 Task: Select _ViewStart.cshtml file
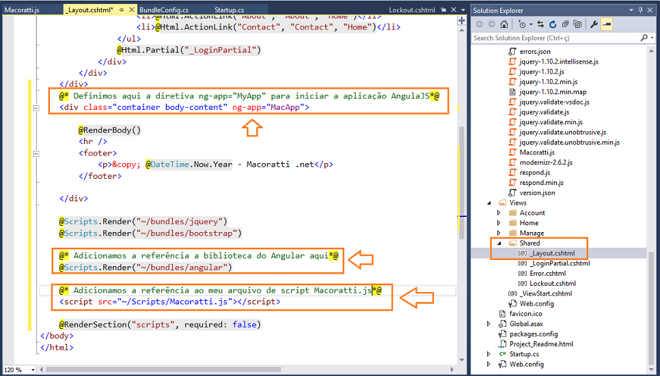(x=546, y=293)
